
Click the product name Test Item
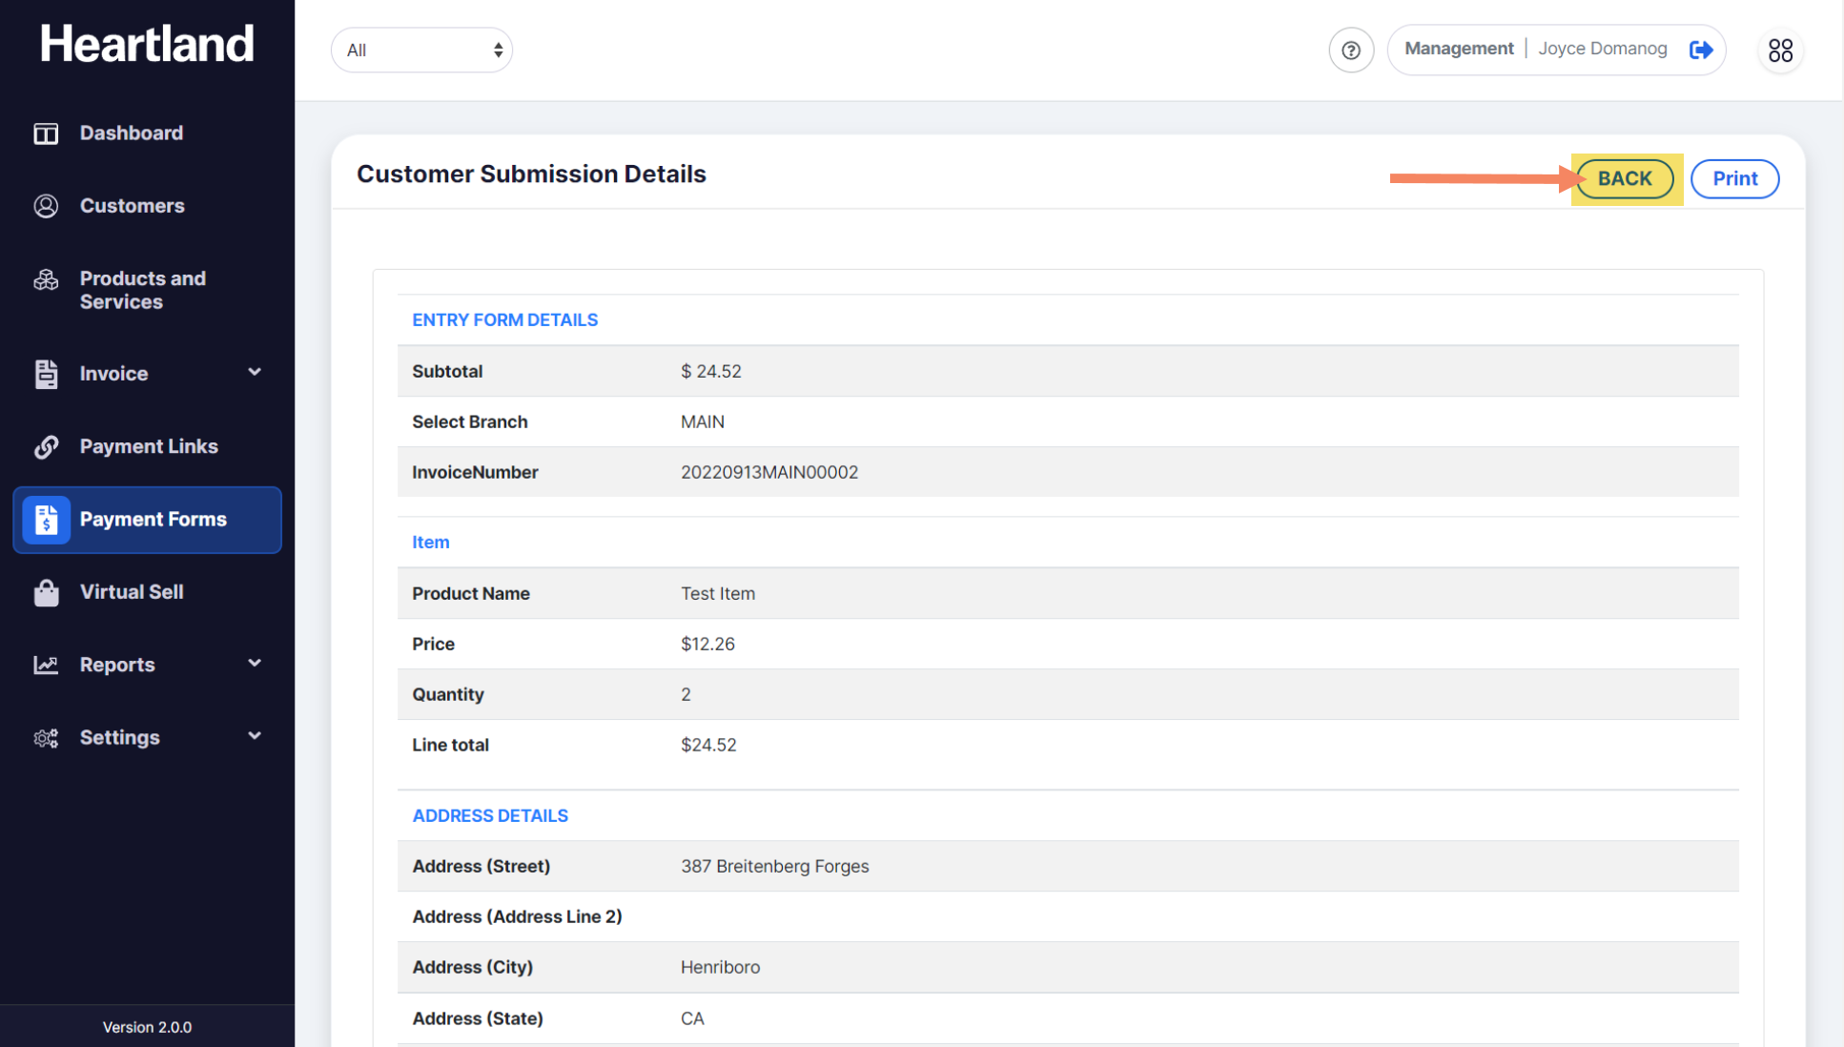coord(718,593)
